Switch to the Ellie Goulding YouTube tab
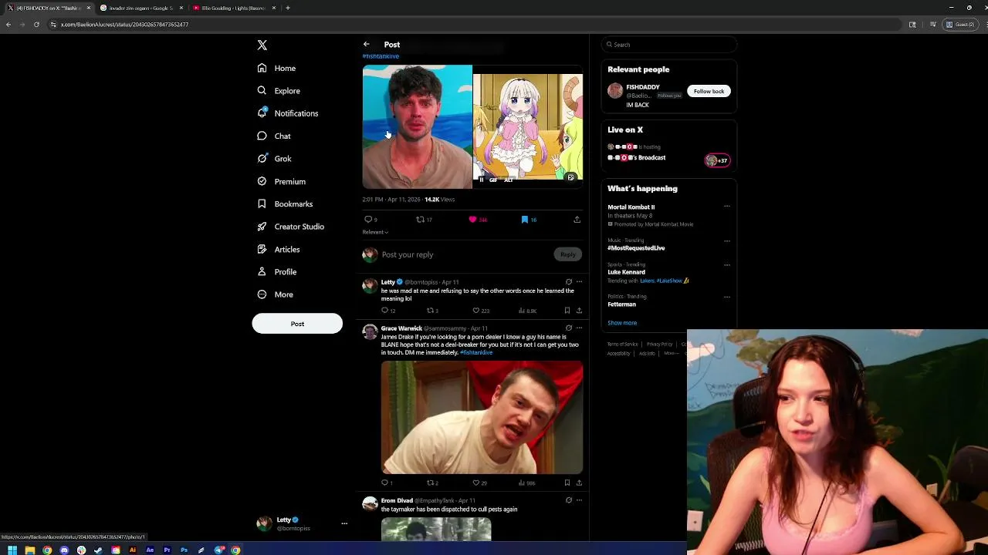The height and width of the screenshot is (555, 988). tap(234, 8)
